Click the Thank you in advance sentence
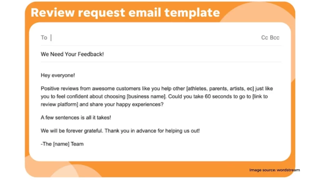Image resolution: width=320 pixels, height=180 pixels. [x=152, y=131]
